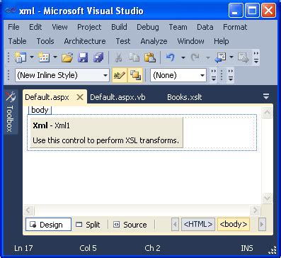Switch to the Books.xslt tab

(185, 97)
